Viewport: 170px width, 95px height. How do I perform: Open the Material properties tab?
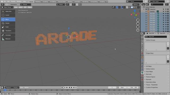point(142,76)
